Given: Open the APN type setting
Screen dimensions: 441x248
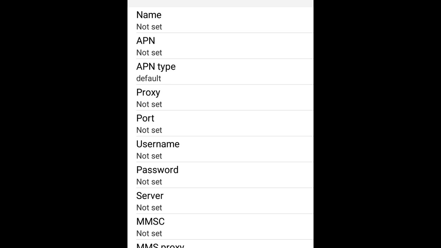Looking at the screenshot, I should [156, 66].
